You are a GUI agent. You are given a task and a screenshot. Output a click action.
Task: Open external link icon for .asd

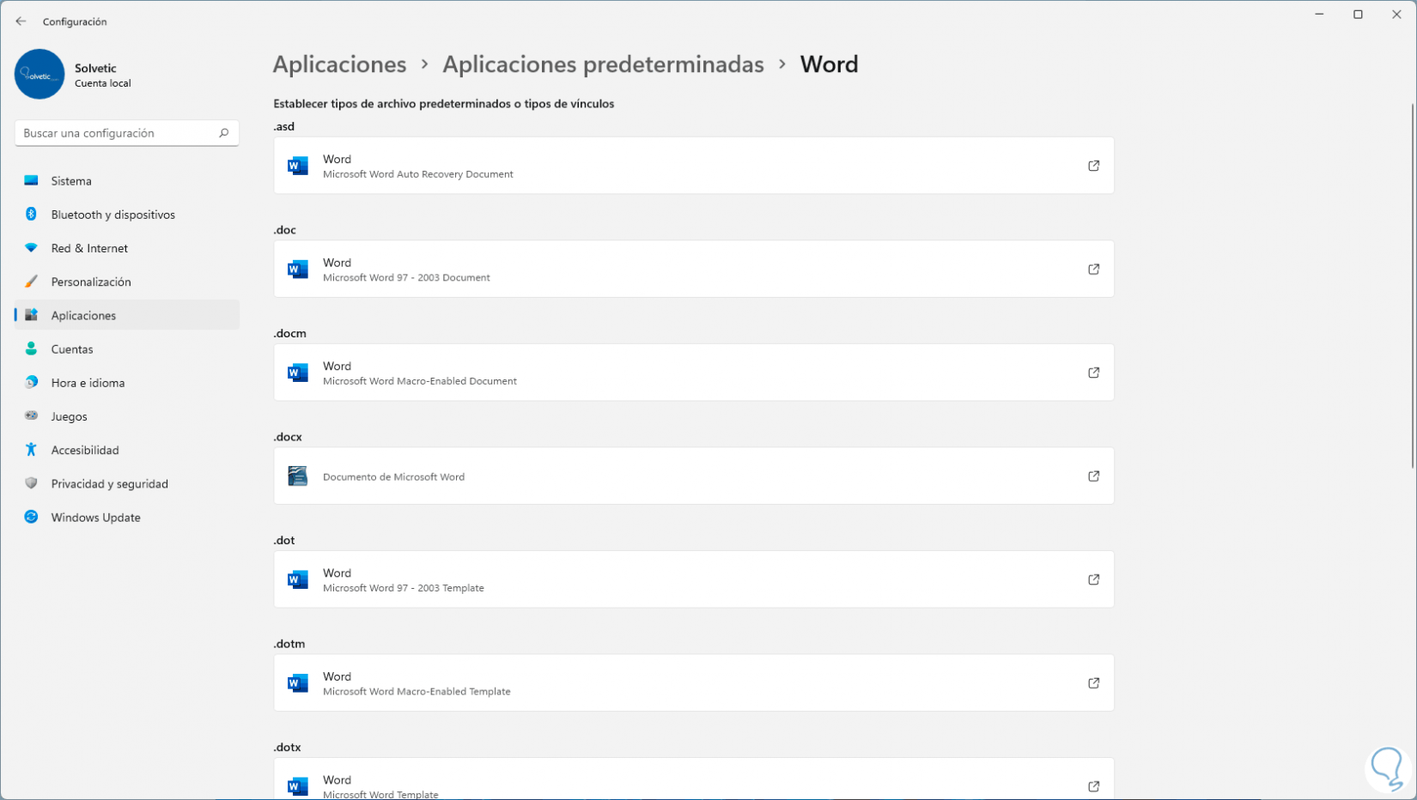click(x=1093, y=166)
